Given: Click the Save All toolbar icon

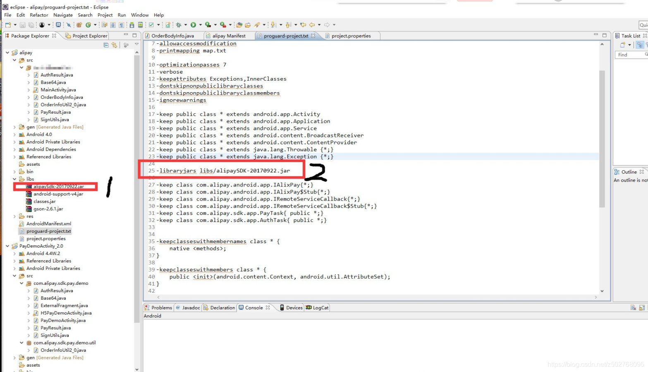Looking at the screenshot, I should 31,25.
